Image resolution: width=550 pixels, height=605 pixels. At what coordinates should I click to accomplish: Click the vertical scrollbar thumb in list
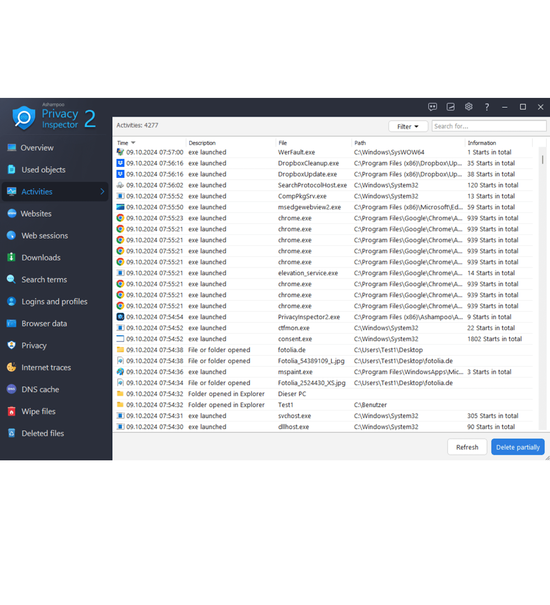(542, 159)
